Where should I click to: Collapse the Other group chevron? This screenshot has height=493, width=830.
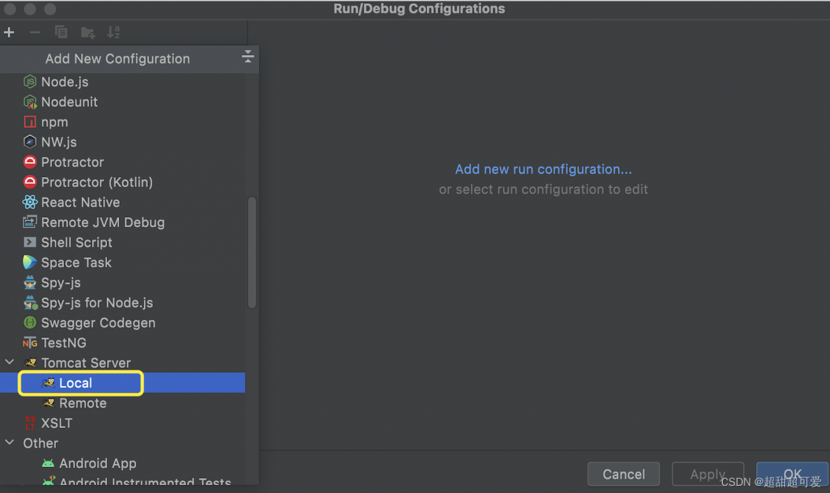point(10,443)
